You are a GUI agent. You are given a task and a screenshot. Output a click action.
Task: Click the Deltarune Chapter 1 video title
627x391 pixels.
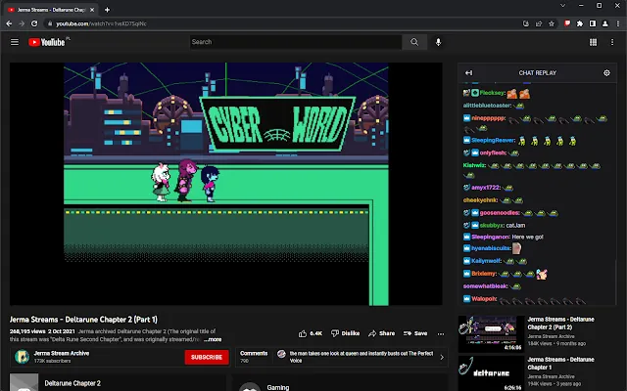point(560,363)
